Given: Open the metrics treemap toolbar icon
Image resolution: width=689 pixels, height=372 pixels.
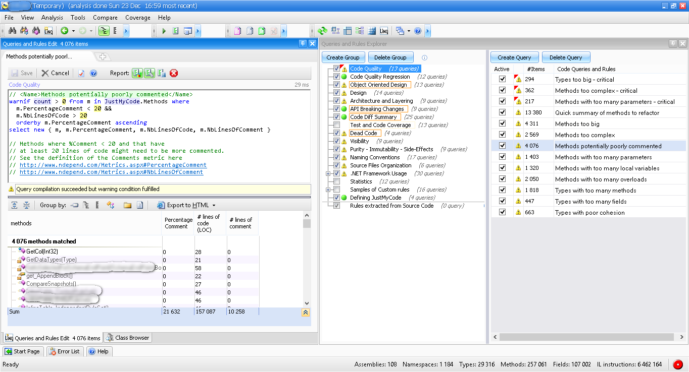Looking at the screenshot, I should click(x=372, y=31).
